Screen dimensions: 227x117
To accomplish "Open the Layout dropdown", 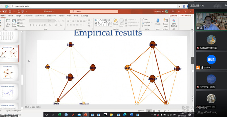I will coord(22,20).
